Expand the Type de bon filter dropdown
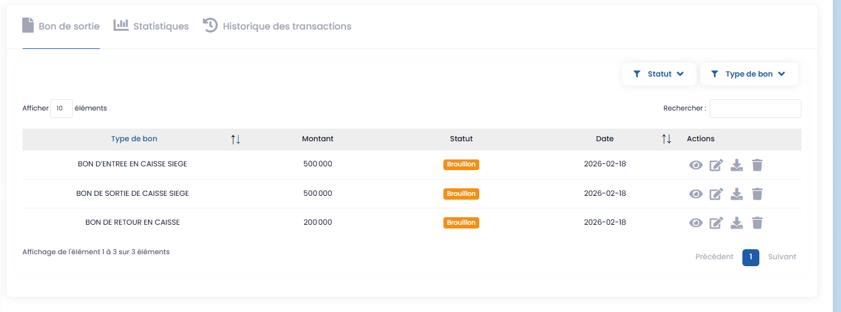 pos(749,74)
